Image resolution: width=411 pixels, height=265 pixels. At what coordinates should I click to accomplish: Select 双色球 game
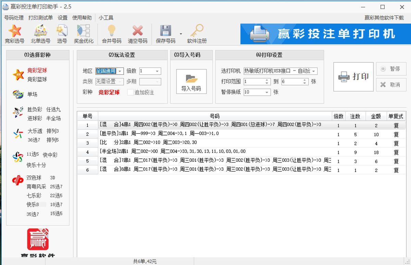click(34, 178)
